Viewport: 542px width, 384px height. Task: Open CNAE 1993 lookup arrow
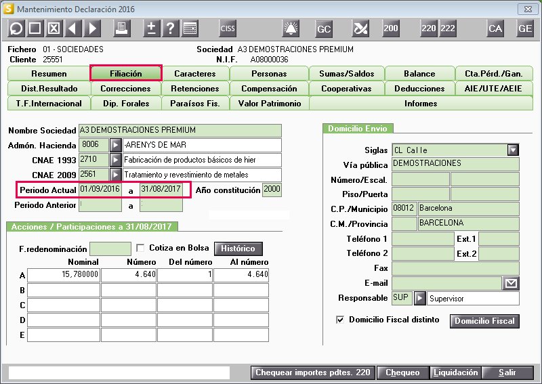tap(116, 160)
